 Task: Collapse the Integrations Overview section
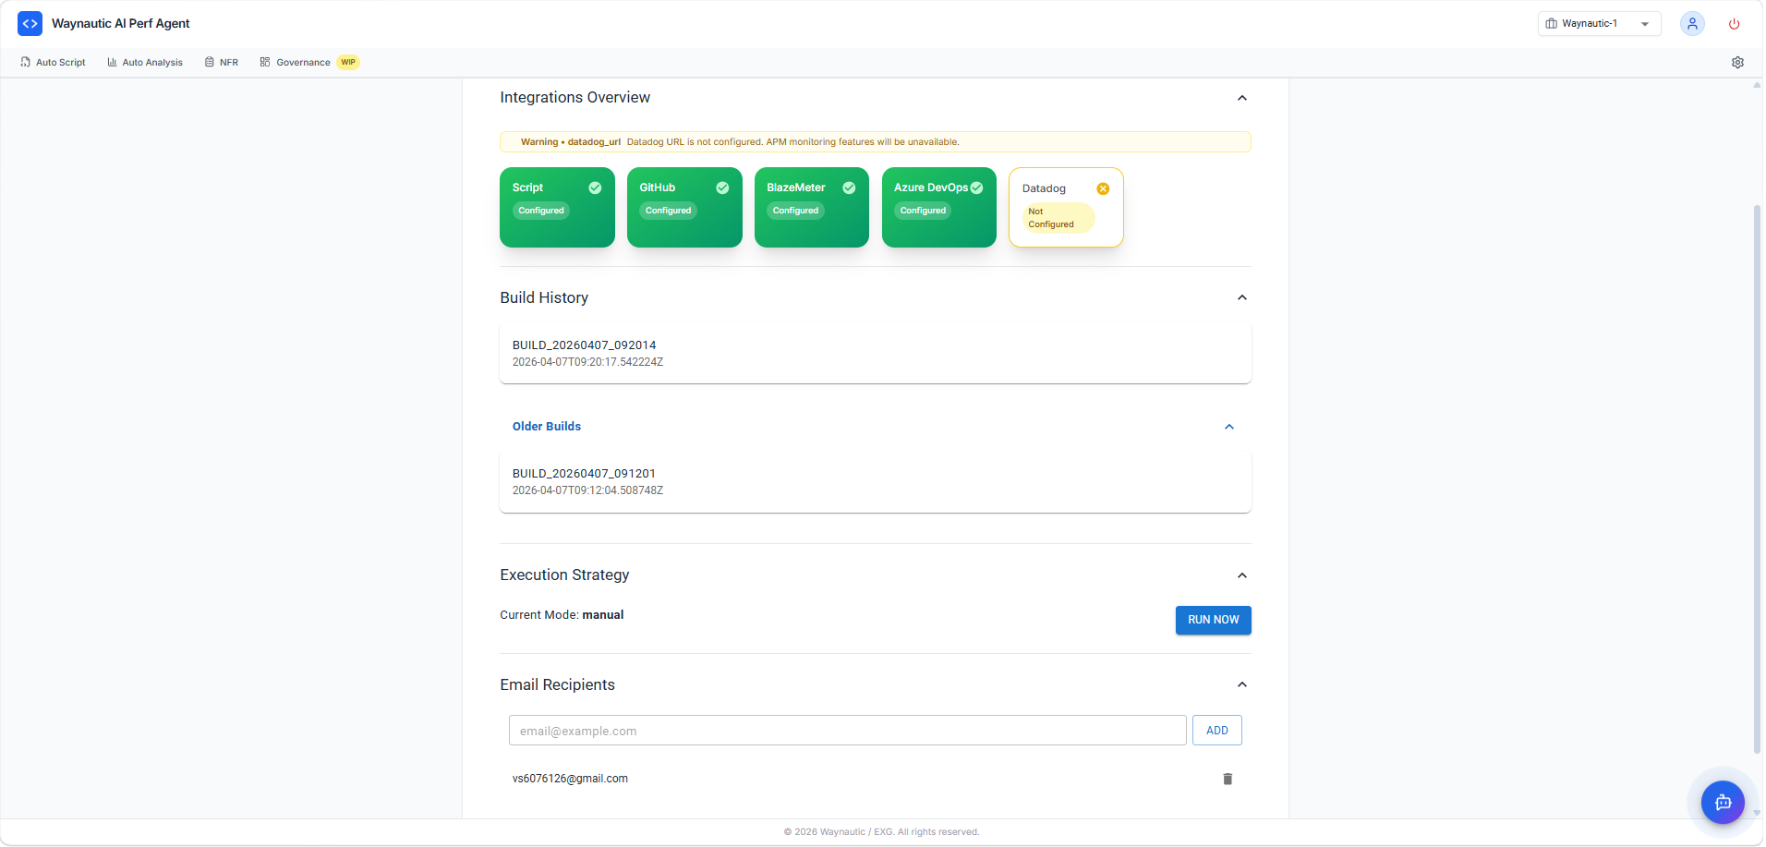tap(1242, 98)
